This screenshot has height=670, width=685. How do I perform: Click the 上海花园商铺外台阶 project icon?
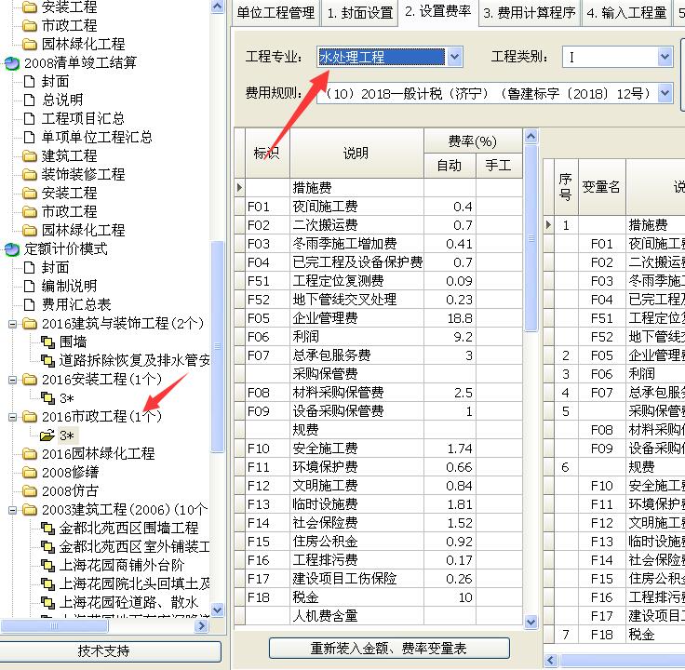click(47, 565)
